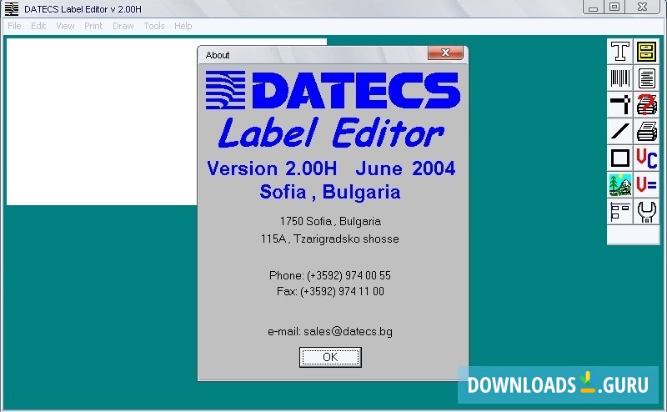Select the Picture landscape image tool
Image resolution: width=667 pixels, height=412 pixels.
[620, 184]
